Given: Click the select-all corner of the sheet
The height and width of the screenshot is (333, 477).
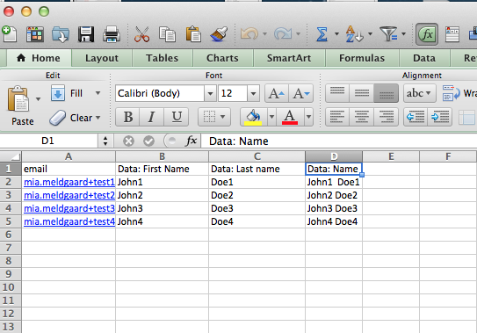Looking at the screenshot, I should (11, 156).
